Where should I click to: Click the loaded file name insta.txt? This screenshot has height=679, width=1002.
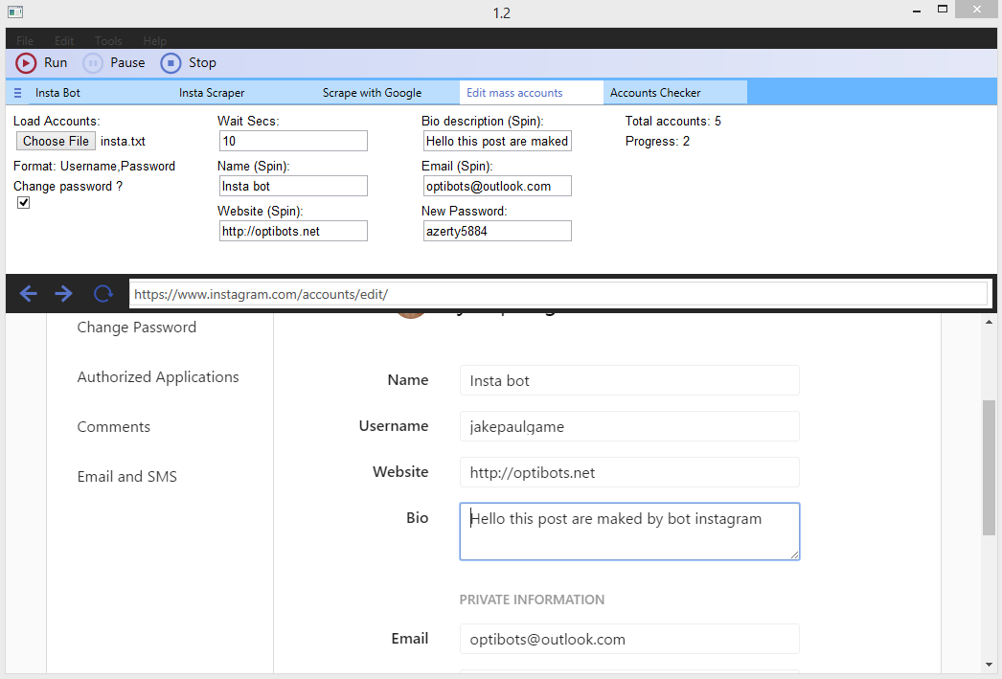123,141
